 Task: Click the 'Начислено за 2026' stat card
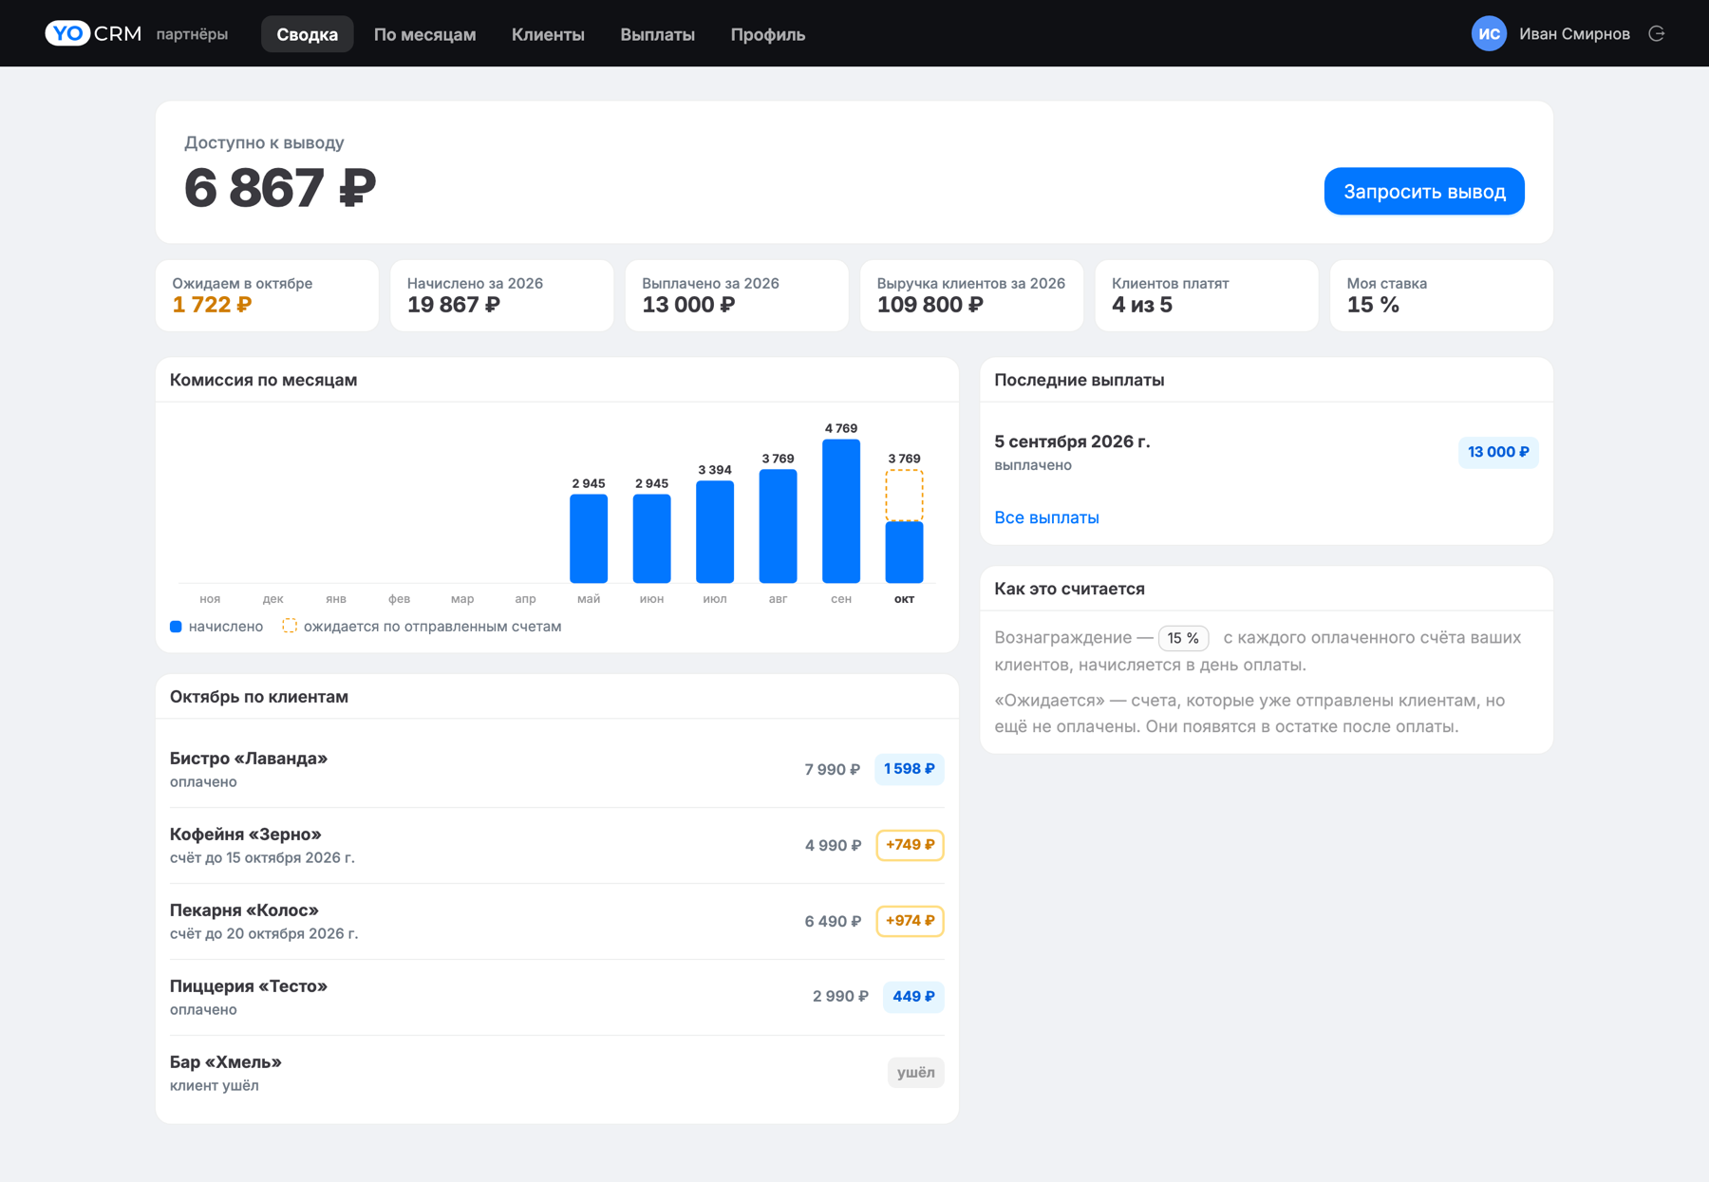501,295
